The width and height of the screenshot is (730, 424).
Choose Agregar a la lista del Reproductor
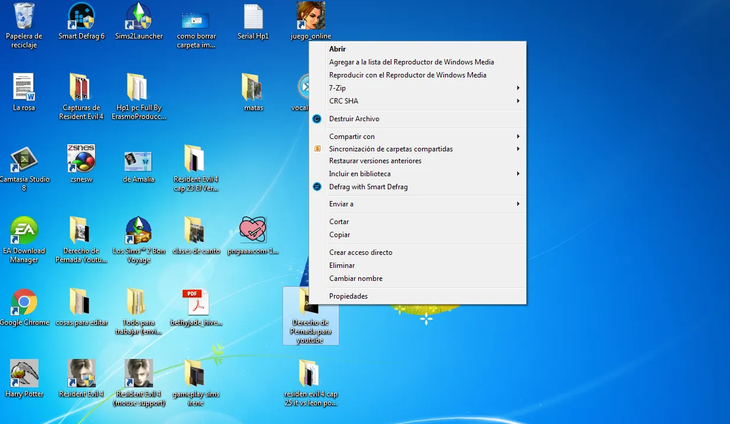pyautogui.click(x=418, y=62)
